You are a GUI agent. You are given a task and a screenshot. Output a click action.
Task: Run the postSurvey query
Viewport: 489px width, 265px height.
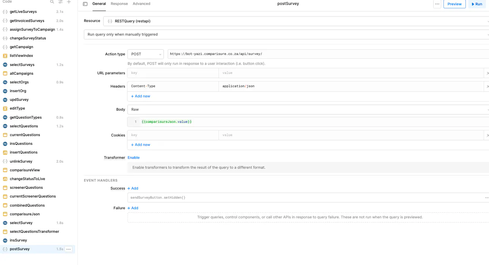pyautogui.click(x=477, y=4)
